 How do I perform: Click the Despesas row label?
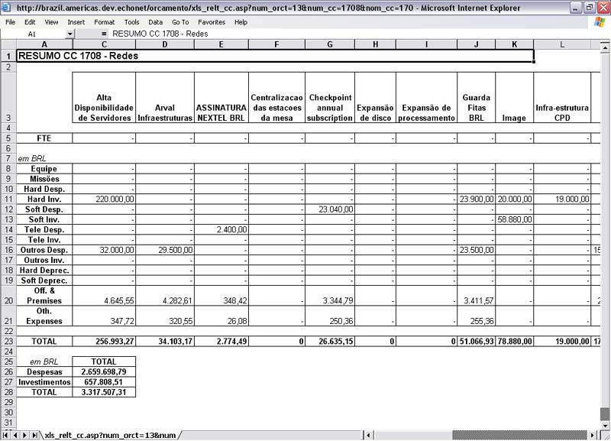point(44,372)
